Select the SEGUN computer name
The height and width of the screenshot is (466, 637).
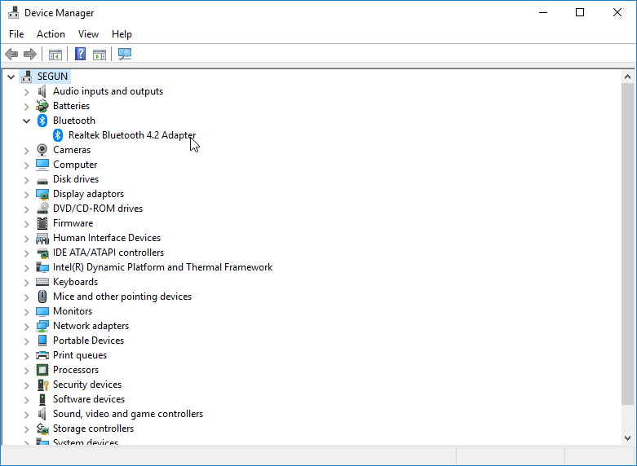[x=52, y=77]
